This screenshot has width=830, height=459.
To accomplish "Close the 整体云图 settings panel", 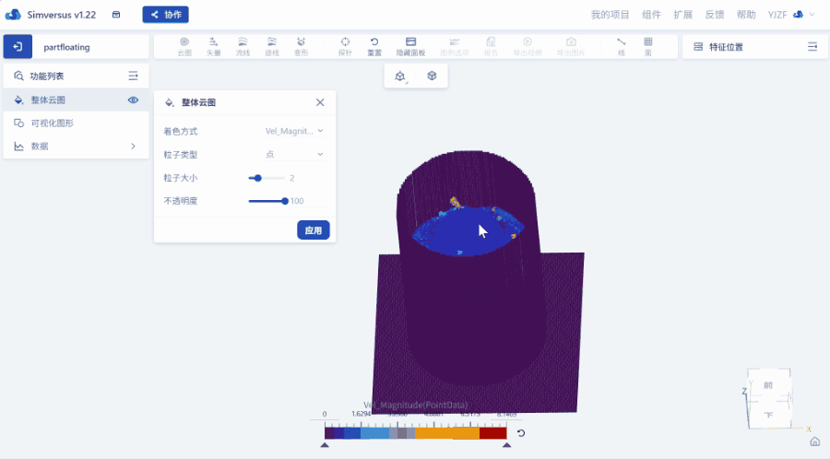I will [320, 102].
